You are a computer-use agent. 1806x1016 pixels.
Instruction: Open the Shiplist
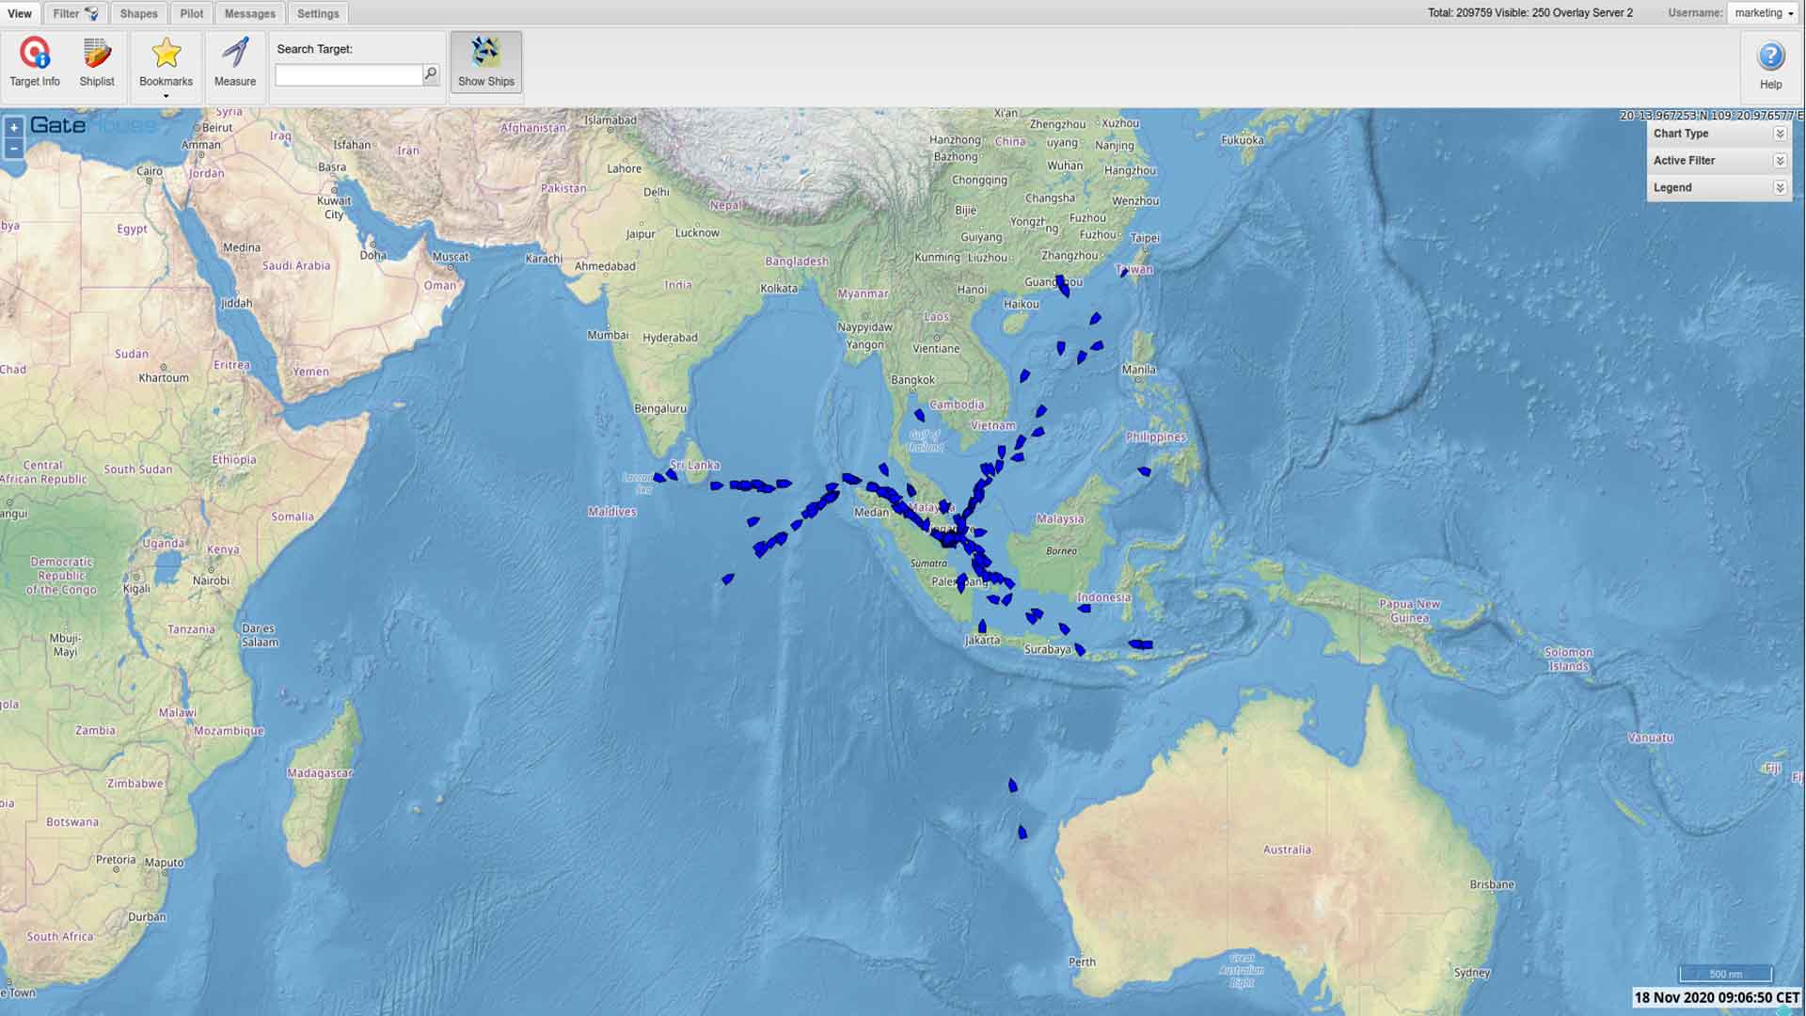click(97, 63)
